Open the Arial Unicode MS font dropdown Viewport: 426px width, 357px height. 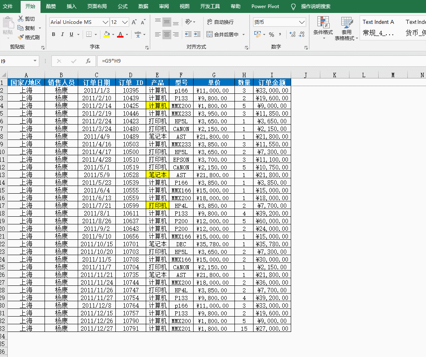pyautogui.click(x=105, y=22)
